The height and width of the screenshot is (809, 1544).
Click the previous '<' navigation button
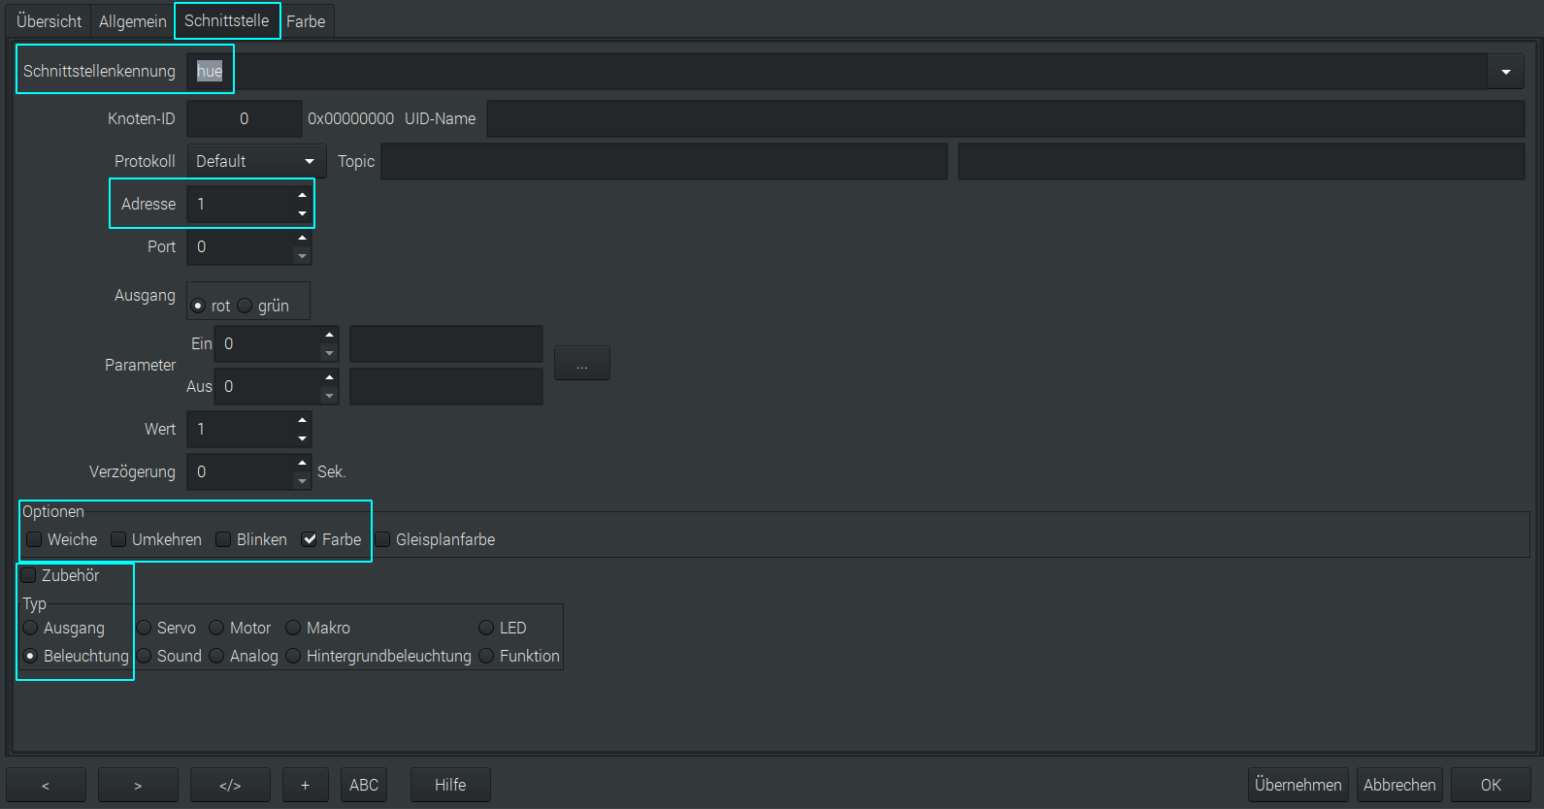pos(46,785)
